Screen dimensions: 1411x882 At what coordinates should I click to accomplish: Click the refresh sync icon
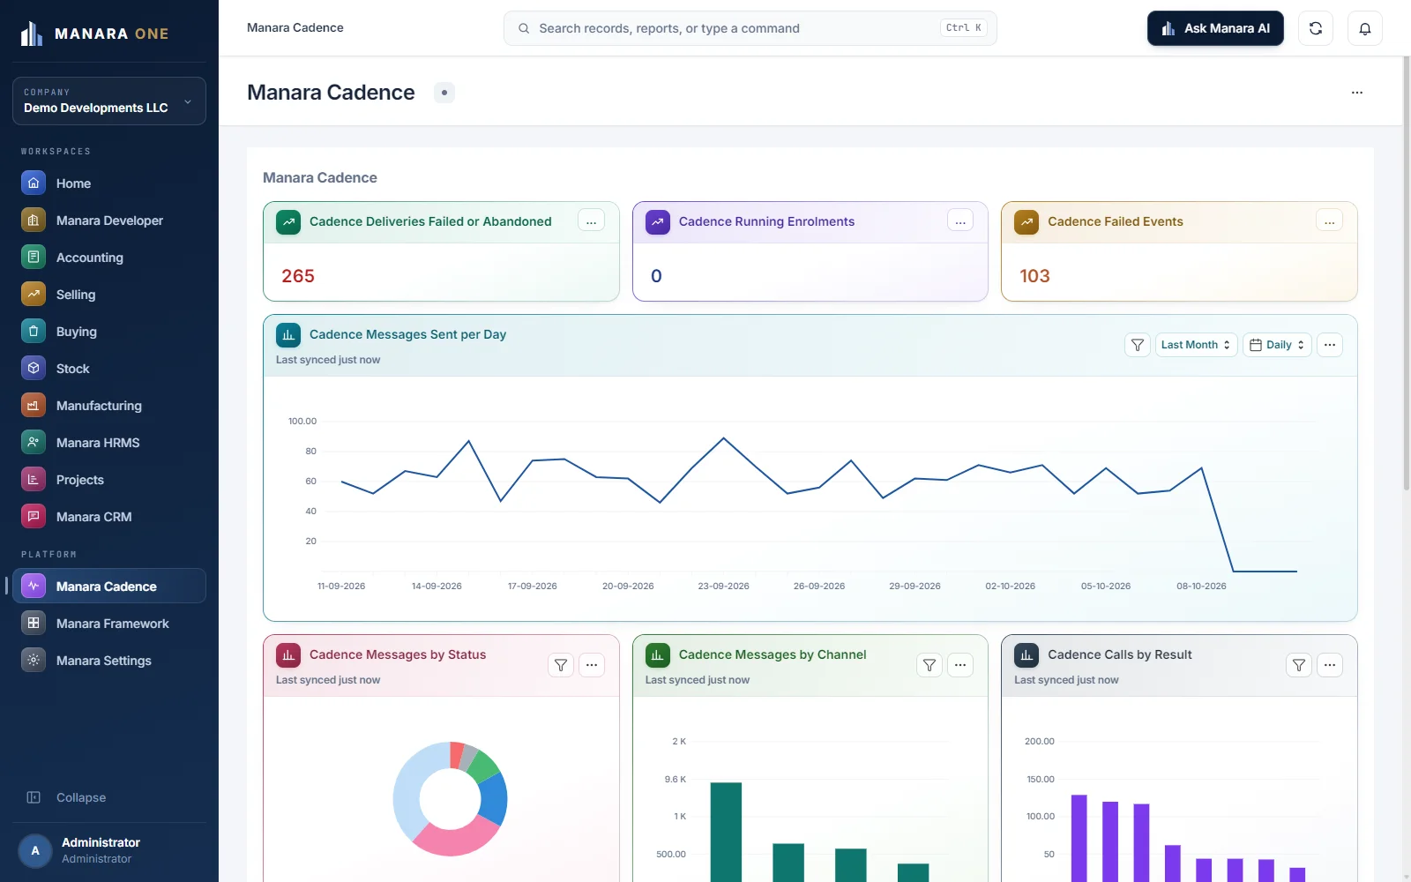(1316, 28)
